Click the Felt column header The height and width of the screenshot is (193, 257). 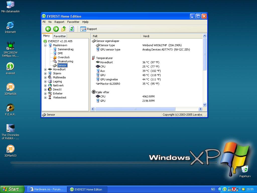tap(116, 36)
